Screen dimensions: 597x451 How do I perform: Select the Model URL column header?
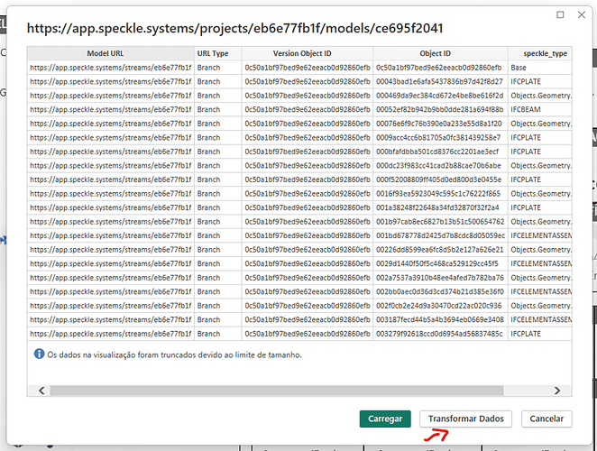111,53
